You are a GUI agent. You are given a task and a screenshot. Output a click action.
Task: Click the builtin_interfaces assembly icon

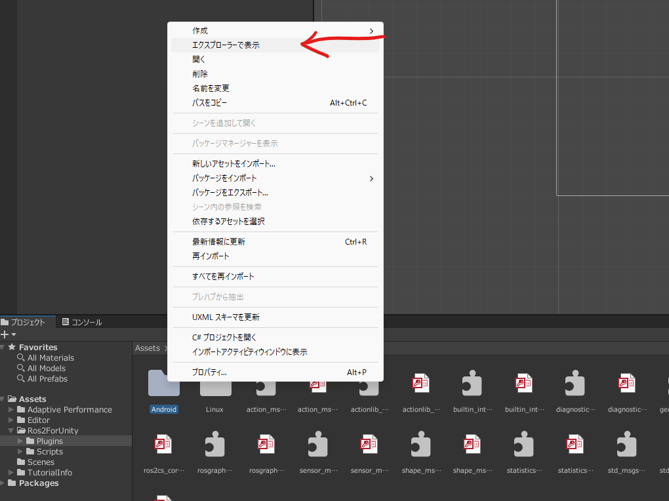[x=472, y=390]
